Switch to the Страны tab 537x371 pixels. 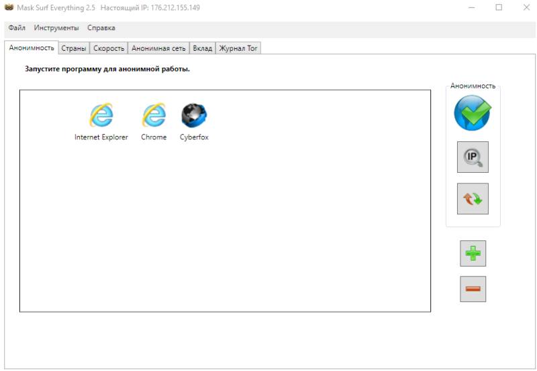[x=74, y=48]
